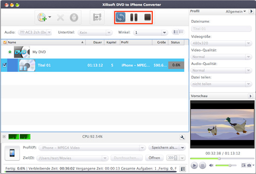
Task: Collapse the My DVD tree node
Action: [10, 52]
